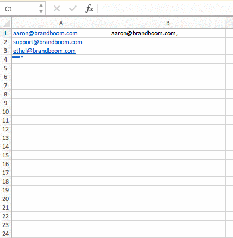Viewport: 233px width, 238px height.
Task: Click the Name Box down arrow
Action: click(x=41, y=11)
